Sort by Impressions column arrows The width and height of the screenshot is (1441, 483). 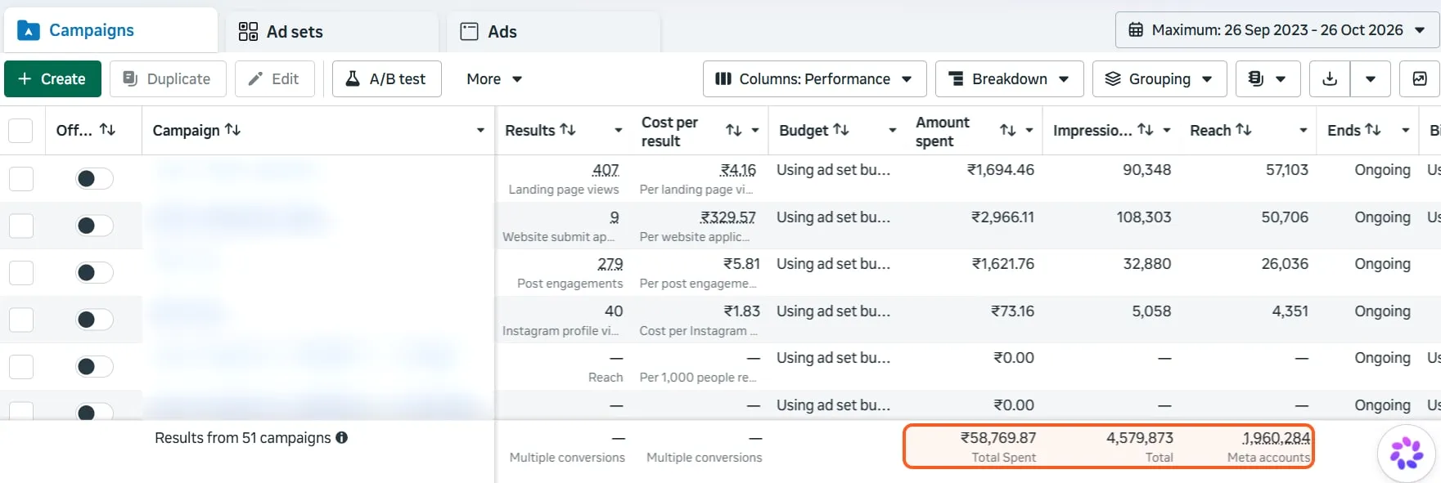tap(1146, 130)
